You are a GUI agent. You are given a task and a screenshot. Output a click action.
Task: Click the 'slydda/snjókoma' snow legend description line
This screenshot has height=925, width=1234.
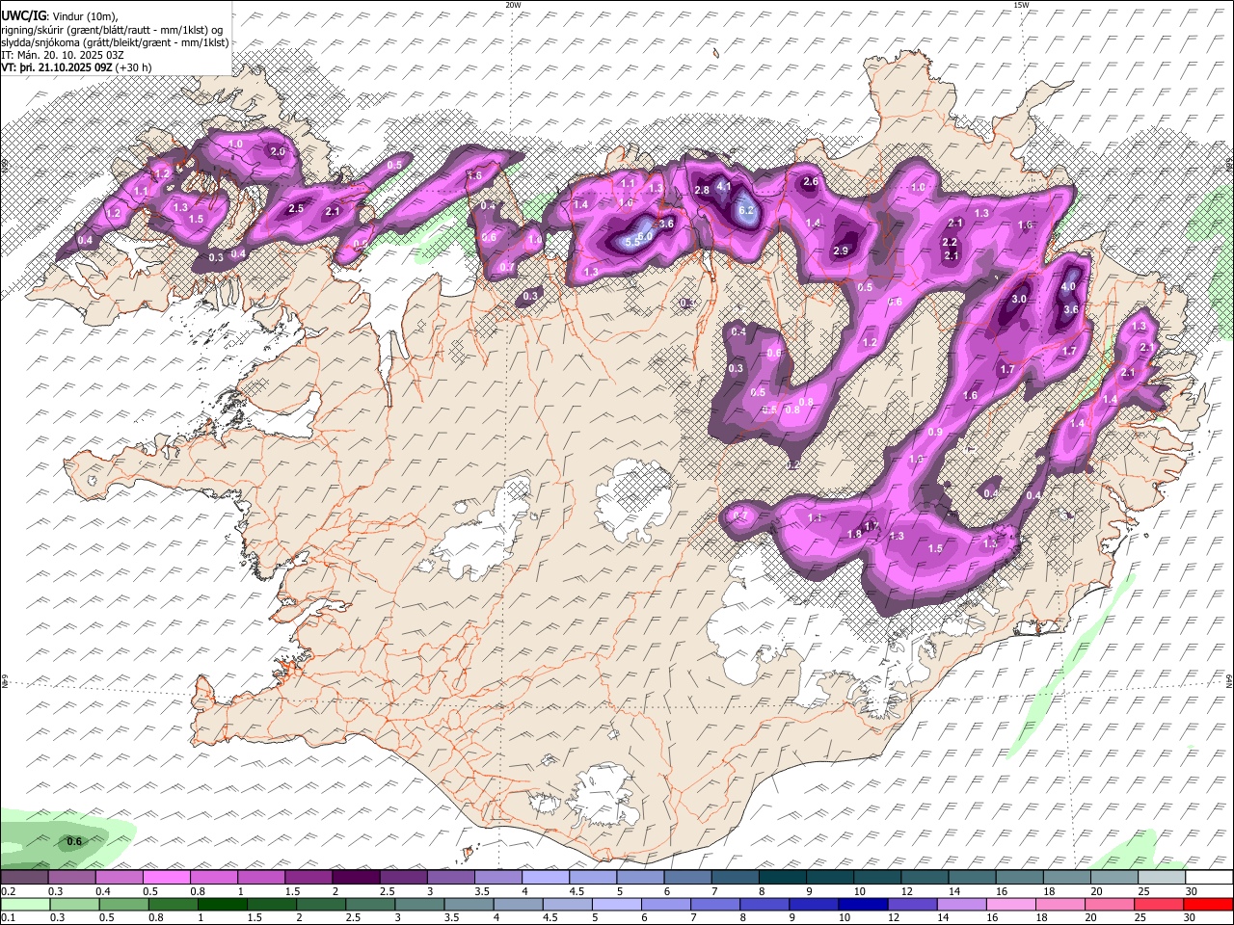click(x=116, y=42)
